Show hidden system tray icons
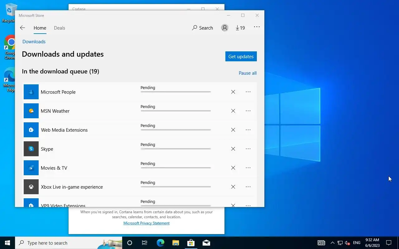The image size is (399, 249). point(332,243)
